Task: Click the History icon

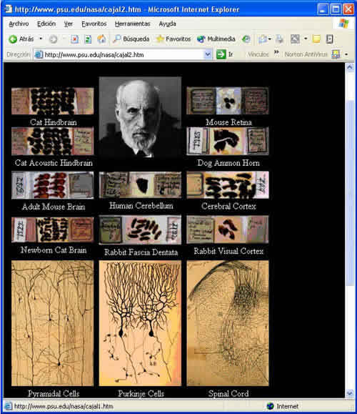Action: [246, 39]
